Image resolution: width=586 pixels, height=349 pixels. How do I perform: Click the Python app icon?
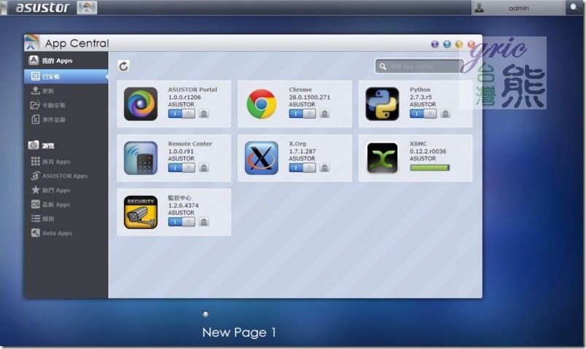(382, 104)
